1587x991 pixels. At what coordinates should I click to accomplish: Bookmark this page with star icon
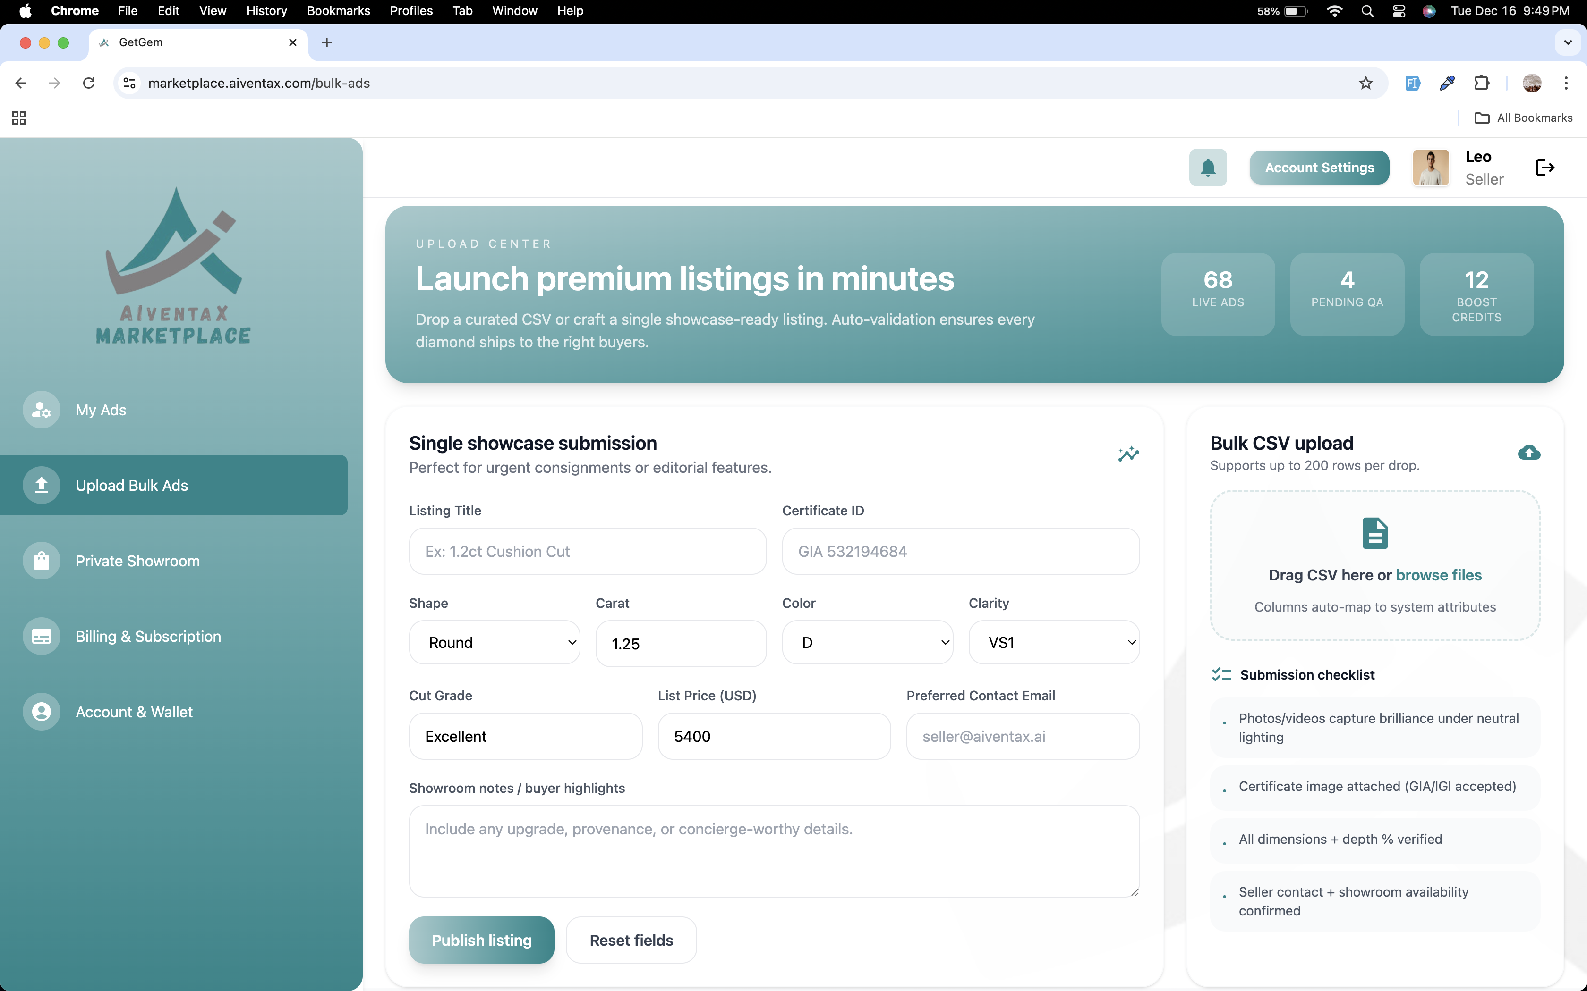point(1365,83)
